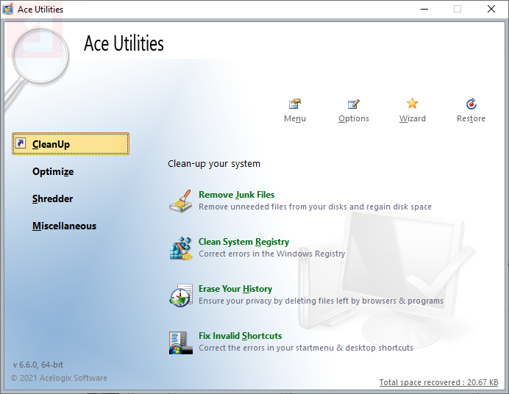This screenshot has height=394, width=509.
Task: Click the Total space recovered link
Action: click(x=438, y=382)
